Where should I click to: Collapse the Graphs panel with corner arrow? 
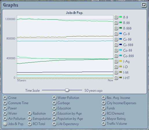tap(144, 5)
